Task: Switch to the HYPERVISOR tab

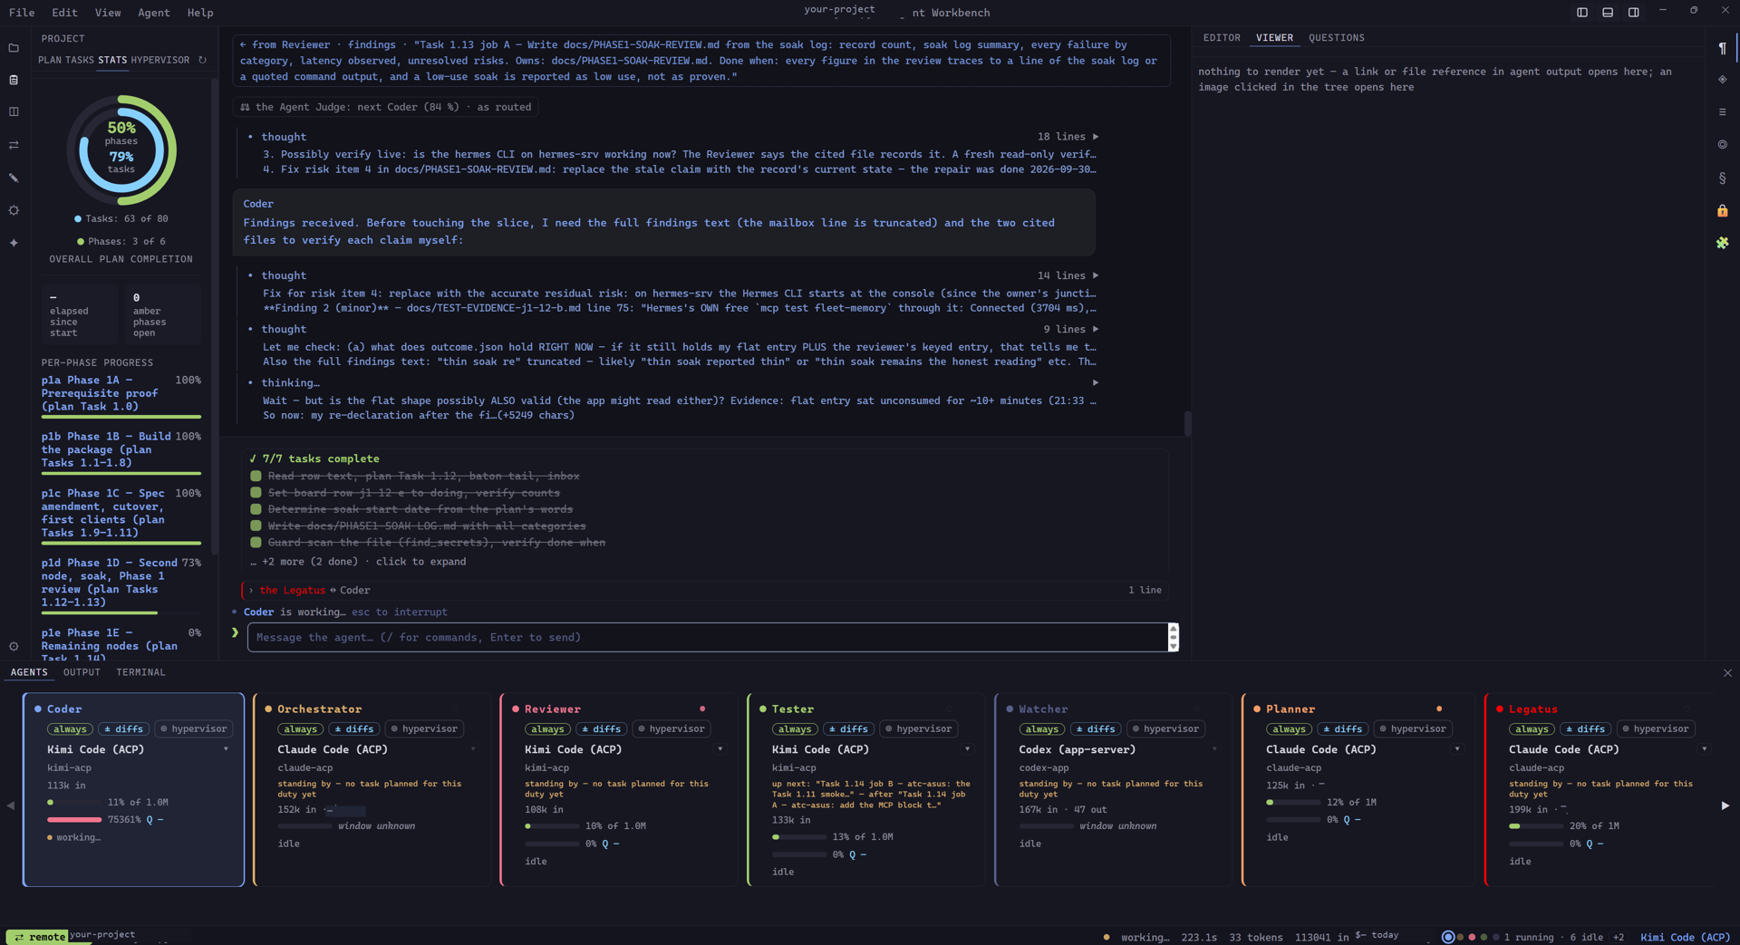Action: [160, 61]
